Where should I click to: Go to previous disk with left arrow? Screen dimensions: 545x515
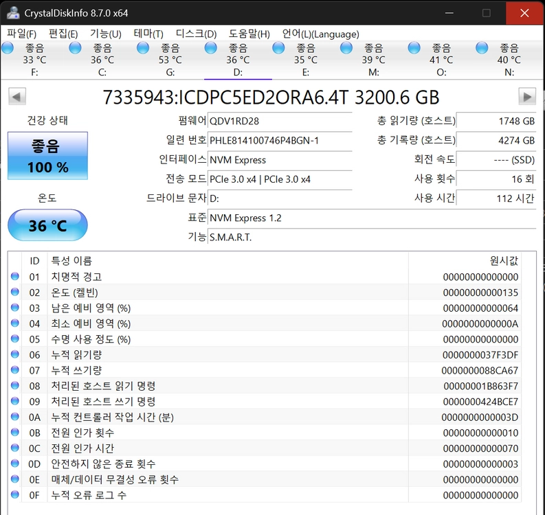pos(17,97)
